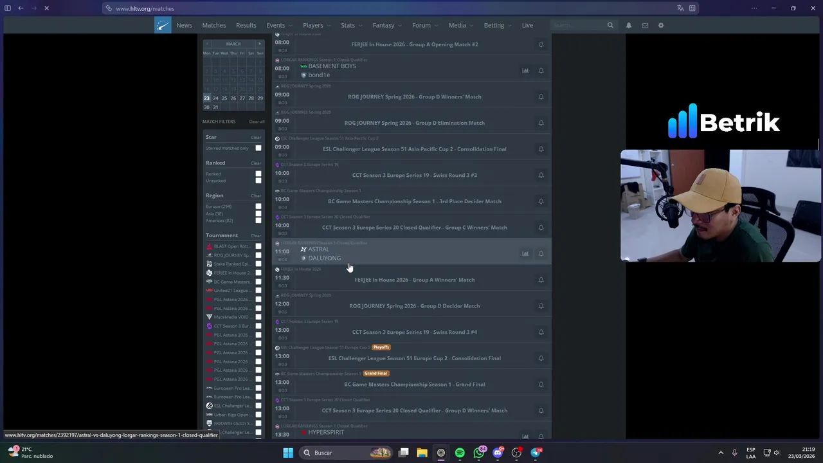Open WhatsApp from the taskbar
This screenshot has width=823, height=463.
click(479, 453)
